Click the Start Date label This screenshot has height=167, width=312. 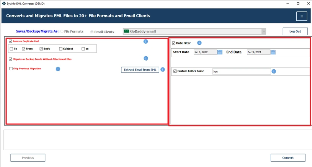(181, 52)
